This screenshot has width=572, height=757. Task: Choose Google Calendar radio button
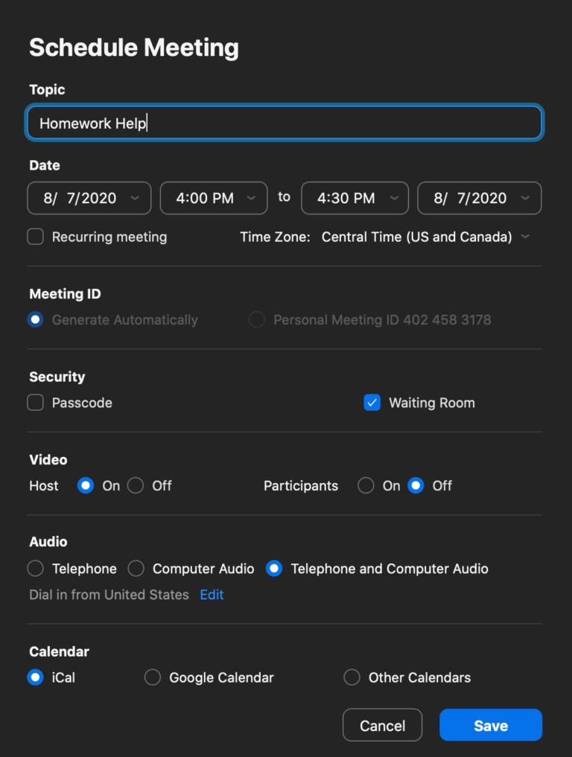153,677
